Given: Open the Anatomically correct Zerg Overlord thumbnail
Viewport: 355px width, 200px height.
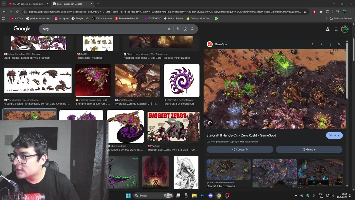Looking at the screenshot, I should tap(37, 81).
